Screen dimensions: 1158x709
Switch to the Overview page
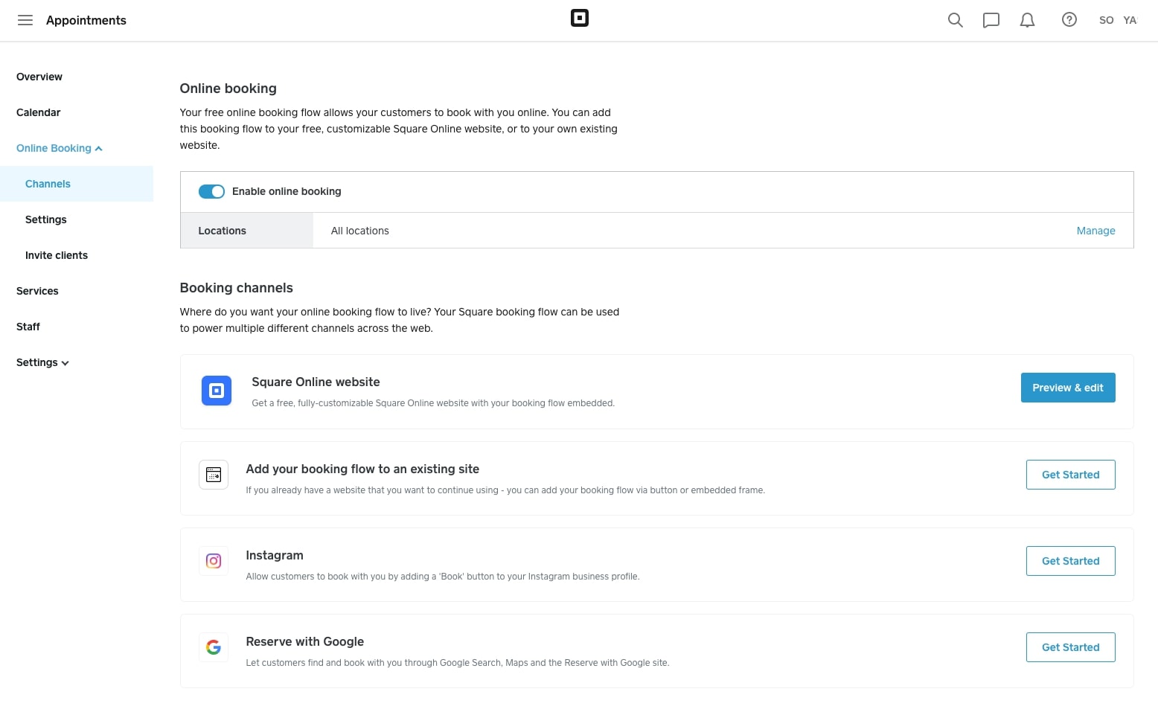click(39, 77)
